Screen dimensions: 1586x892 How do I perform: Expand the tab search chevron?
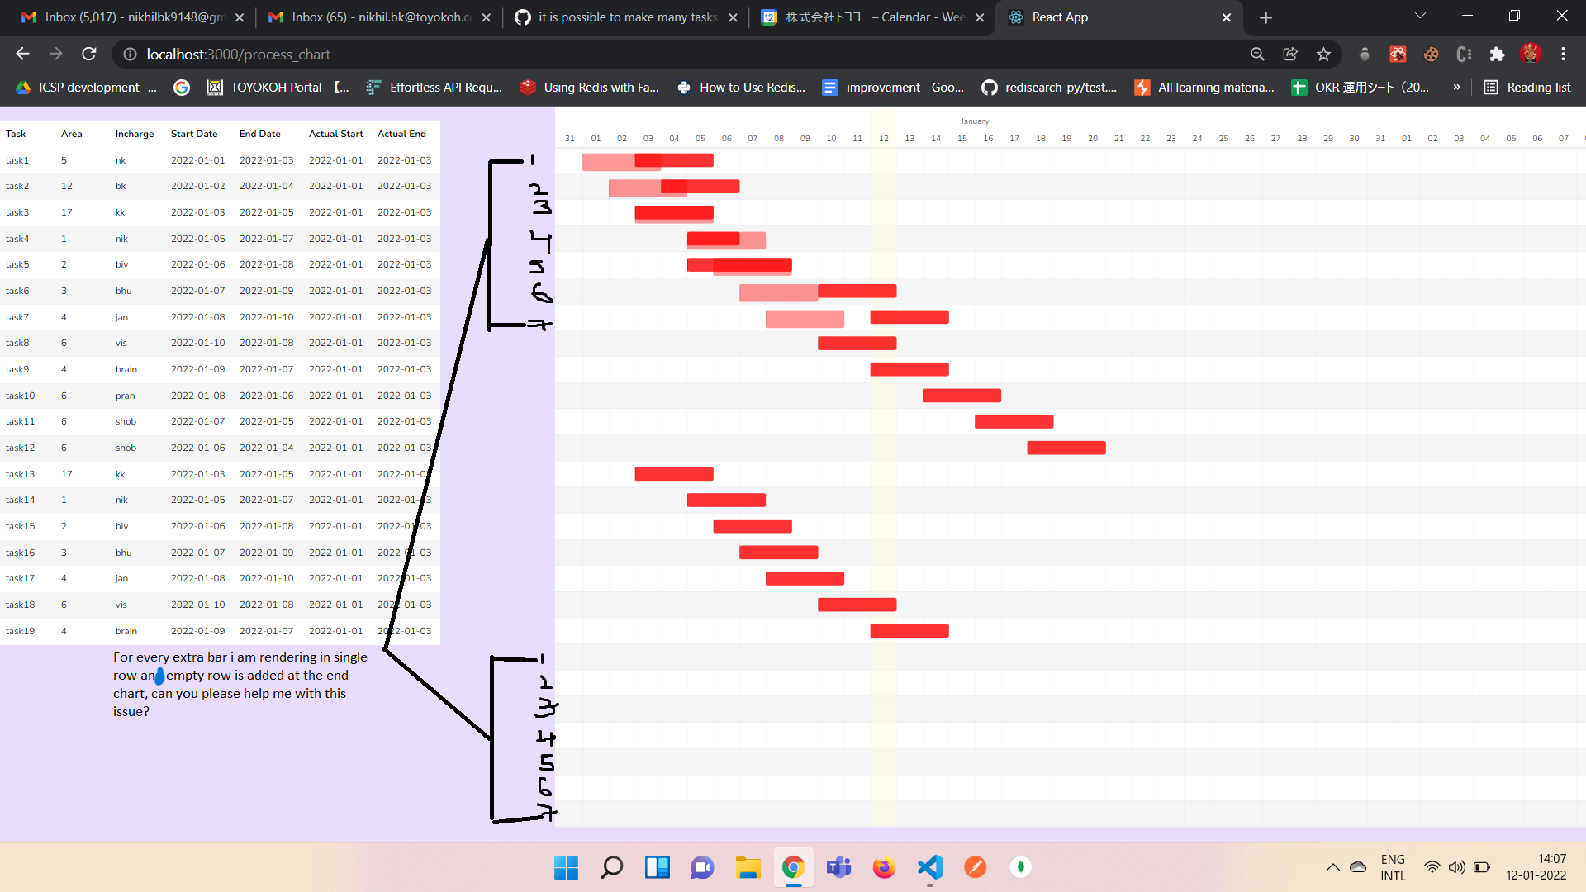(x=1420, y=17)
